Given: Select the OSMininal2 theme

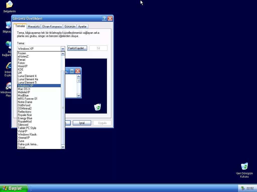Looking at the screenshot, I should (x=39, y=108).
